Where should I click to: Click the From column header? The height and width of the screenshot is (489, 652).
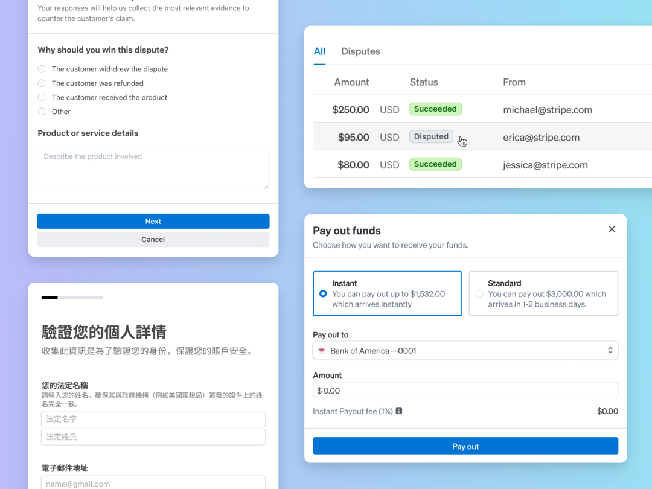514,82
